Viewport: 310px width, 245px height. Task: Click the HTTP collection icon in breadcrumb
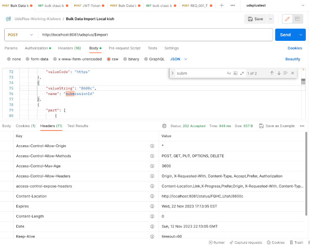click(8, 19)
